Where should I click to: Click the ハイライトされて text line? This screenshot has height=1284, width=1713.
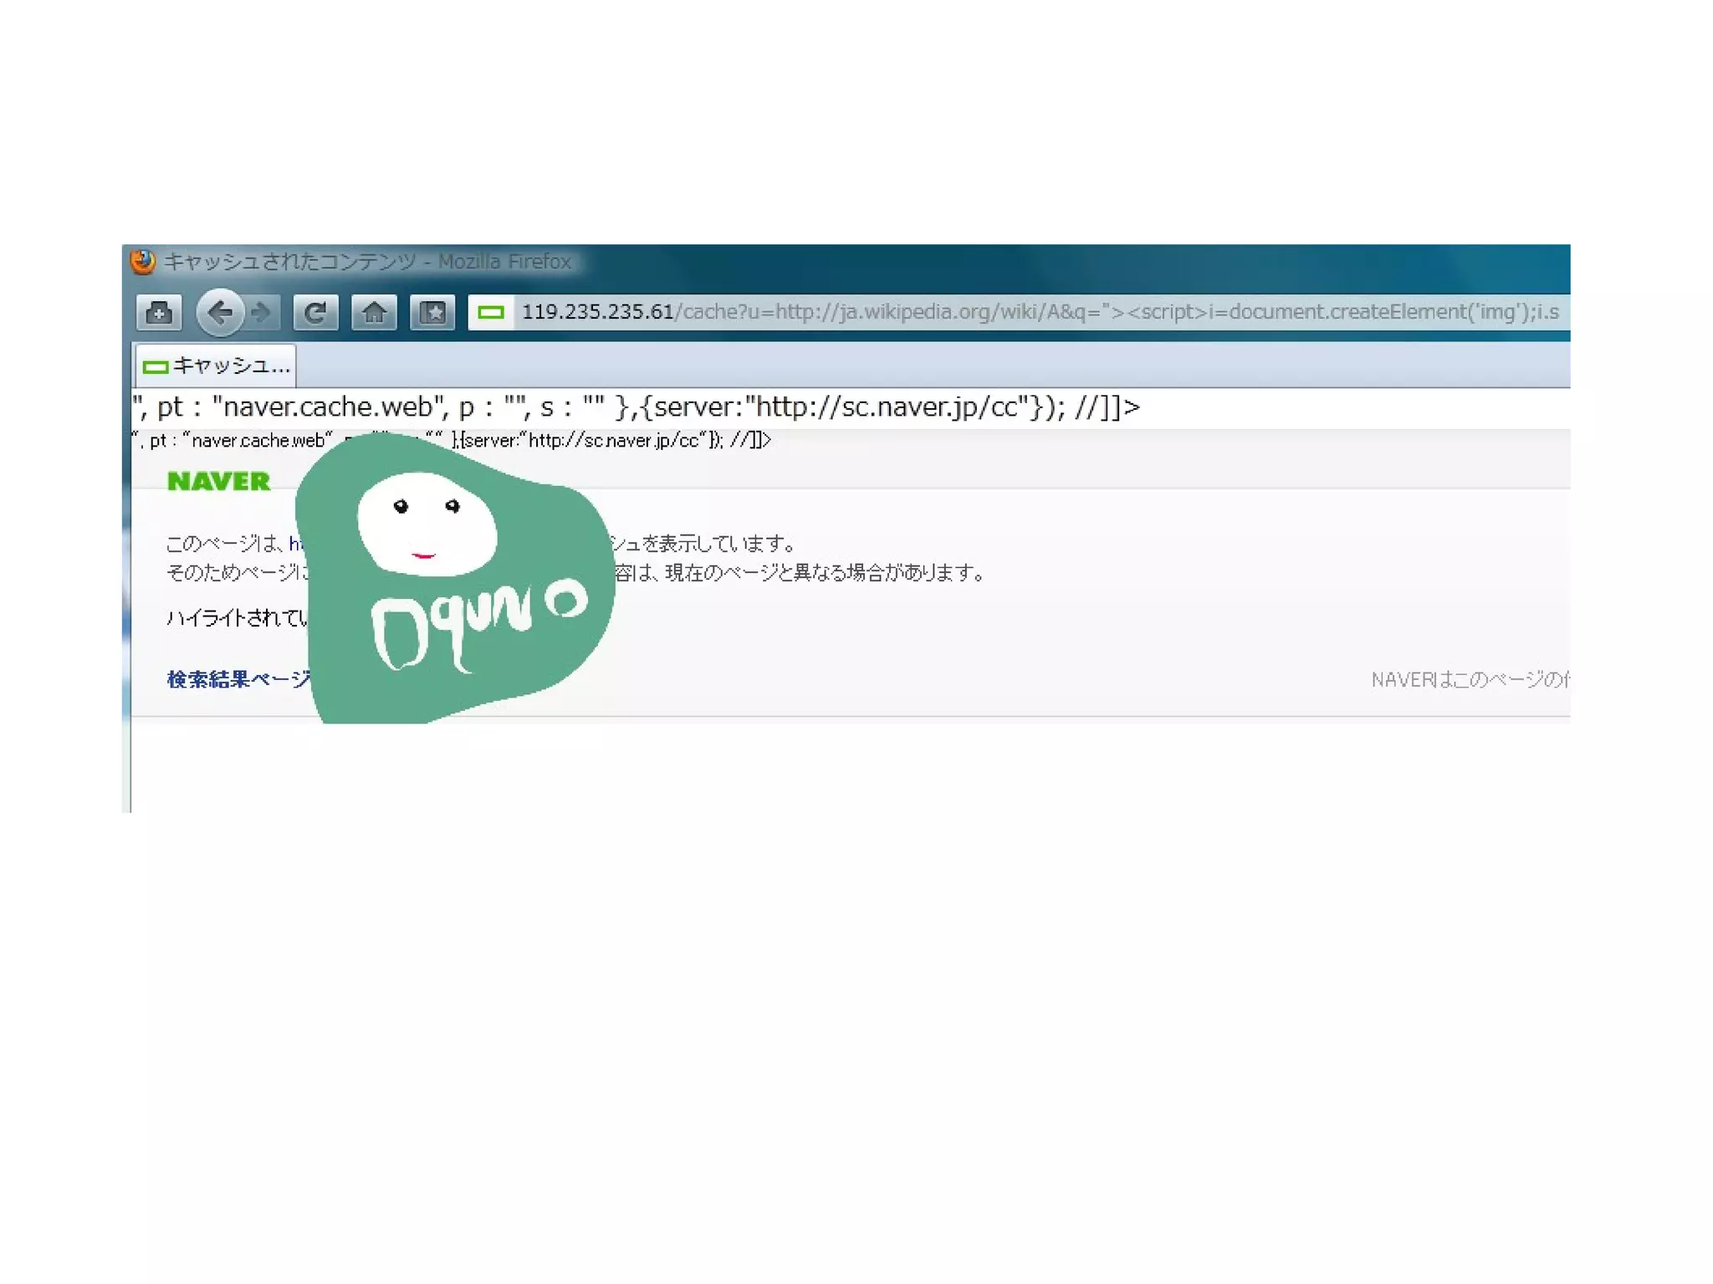click(x=237, y=618)
